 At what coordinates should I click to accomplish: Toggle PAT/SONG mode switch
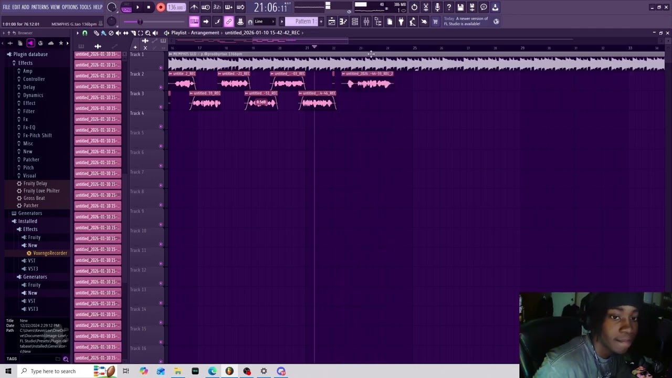click(127, 7)
